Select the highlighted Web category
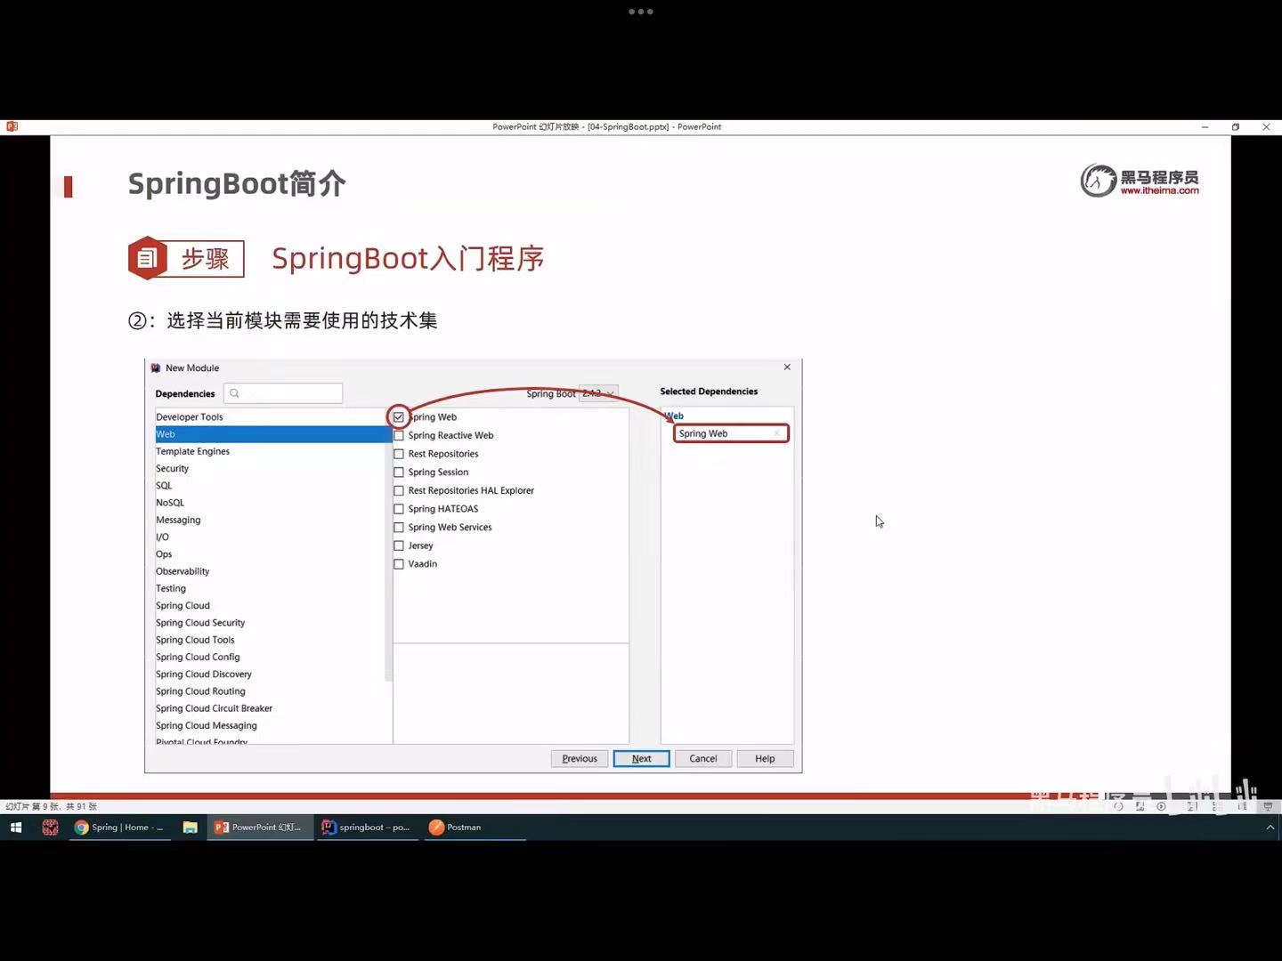This screenshot has width=1282, height=961. (272, 434)
